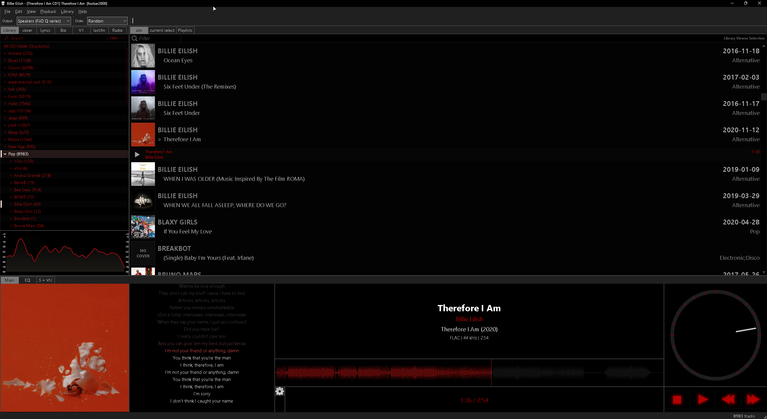Click play arrow next to Therefore I Am track

pos(137,154)
